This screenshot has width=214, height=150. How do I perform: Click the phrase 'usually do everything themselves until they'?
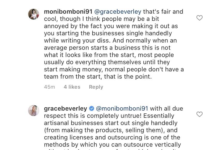(107, 62)
